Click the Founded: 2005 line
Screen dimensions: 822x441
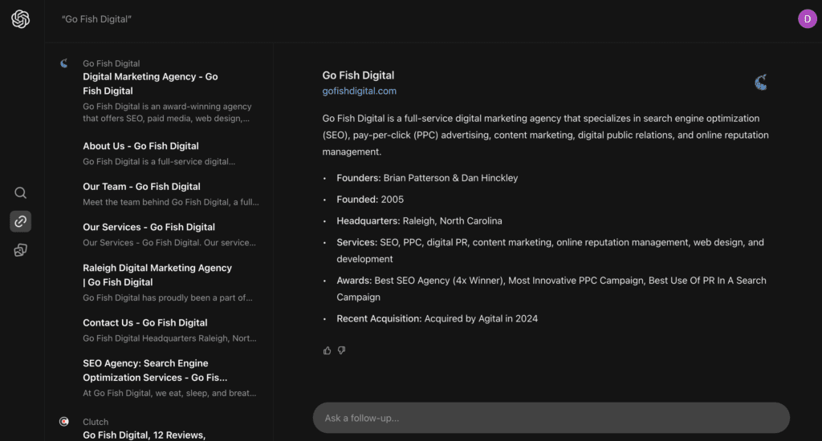coord(370,200)
